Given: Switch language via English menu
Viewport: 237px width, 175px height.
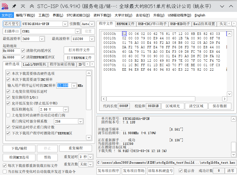Looking at the screenshot, I should tap(200, 15).
